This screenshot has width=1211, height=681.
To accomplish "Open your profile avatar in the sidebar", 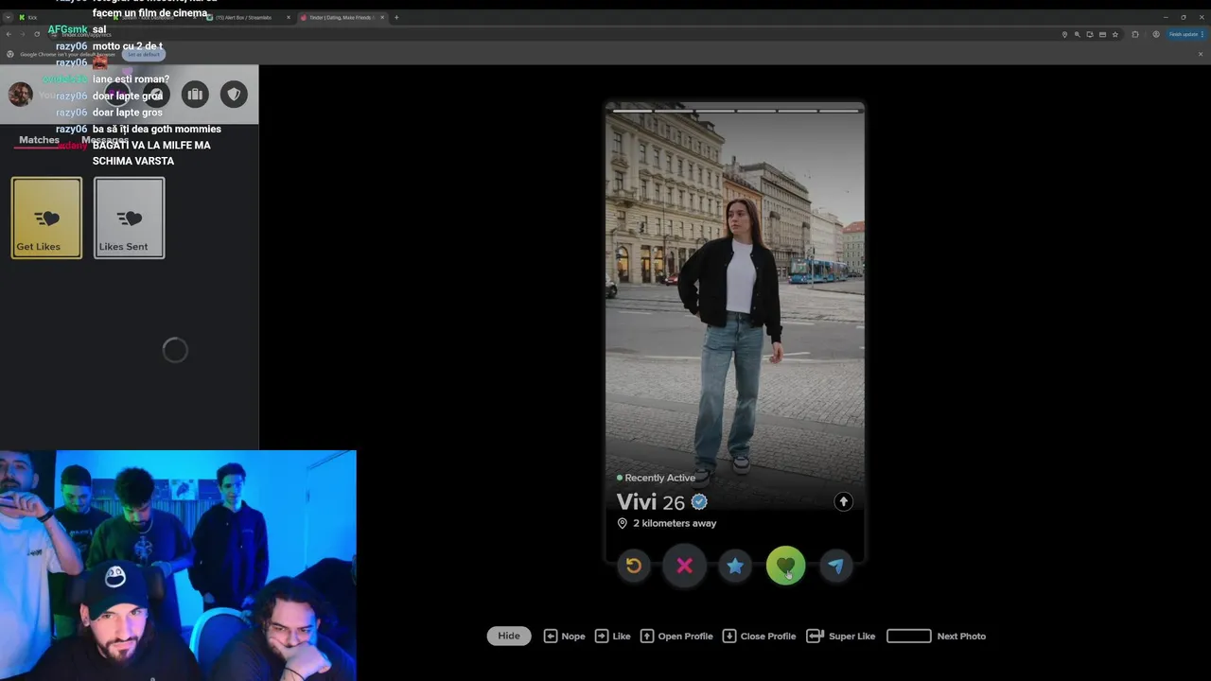I will coord(21,94).
